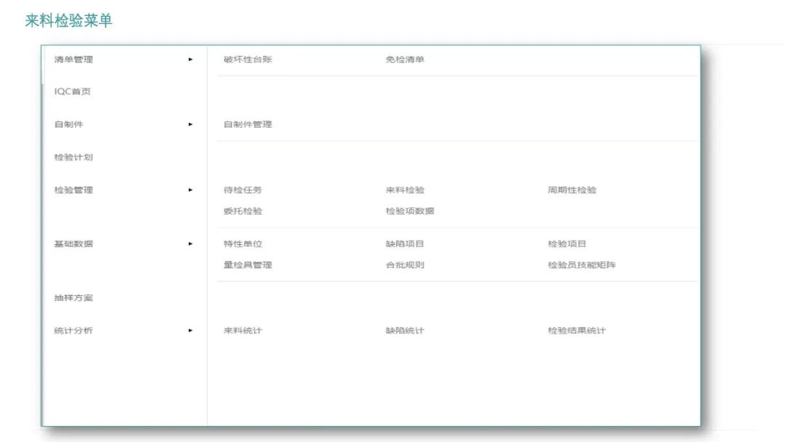Select 检验计划 in the left menu
This screenshot has height=442, width=785.
(x=73, y=157)
